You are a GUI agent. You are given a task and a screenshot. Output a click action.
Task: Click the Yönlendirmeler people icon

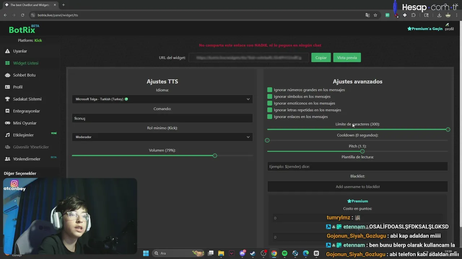(7, 159)
